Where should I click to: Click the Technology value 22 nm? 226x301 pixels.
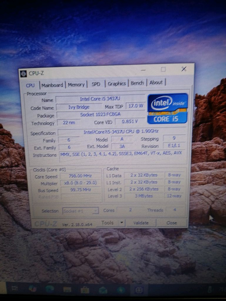tap(69, 123)
